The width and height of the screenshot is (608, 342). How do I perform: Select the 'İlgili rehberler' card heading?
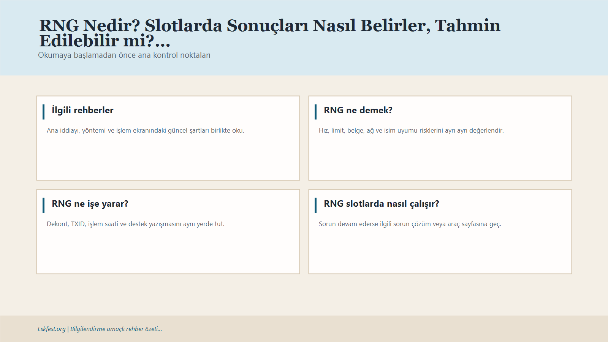pyautogui.click(x=82, y=110)
